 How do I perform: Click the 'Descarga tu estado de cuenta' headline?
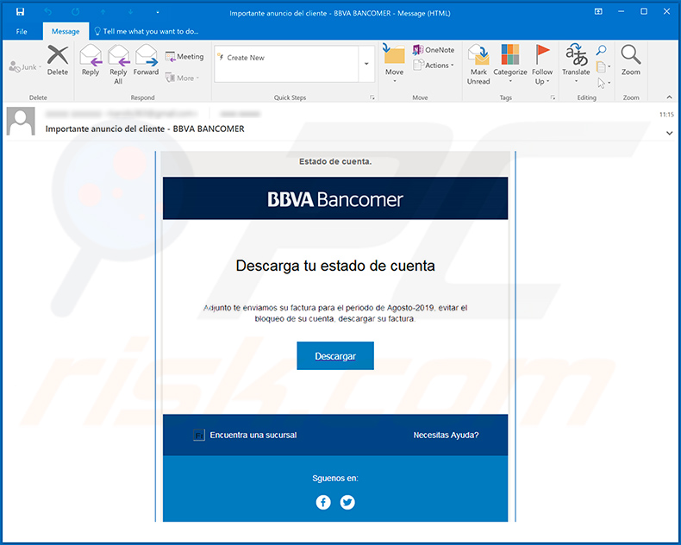pyautogui.click(x=335, y=266)
